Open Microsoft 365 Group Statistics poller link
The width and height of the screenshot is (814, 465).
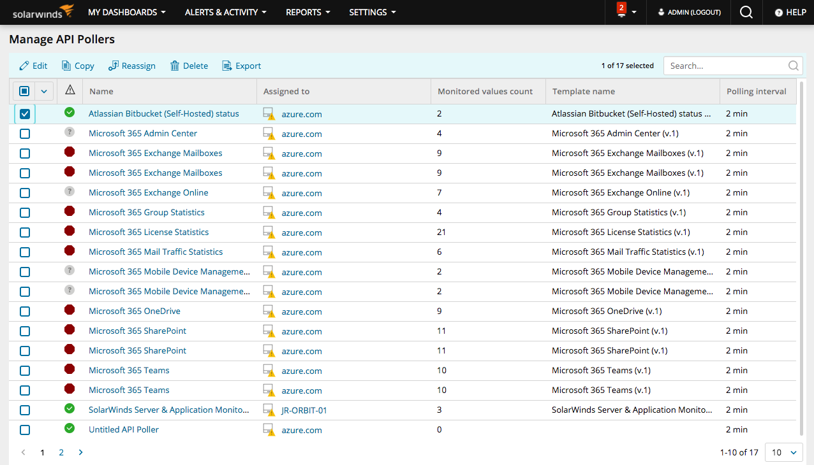(147, 212)
